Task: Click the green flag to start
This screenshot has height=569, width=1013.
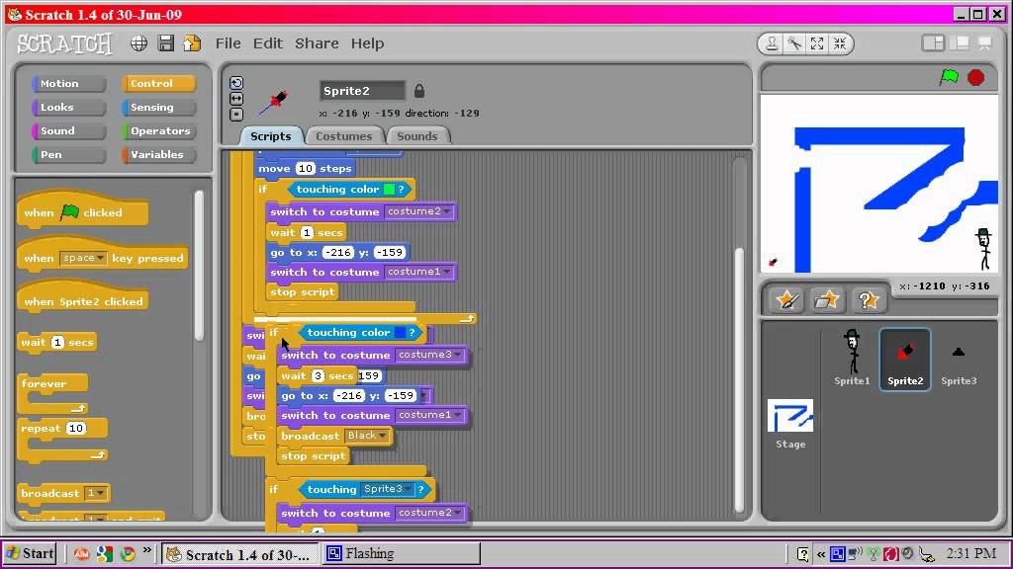Action: (949, 77)
